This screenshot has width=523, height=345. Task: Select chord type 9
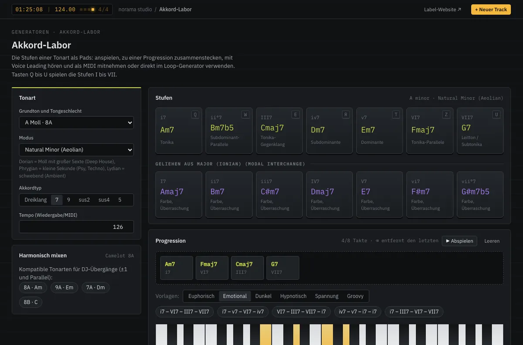pyautogui.click(x=68, y=200)
